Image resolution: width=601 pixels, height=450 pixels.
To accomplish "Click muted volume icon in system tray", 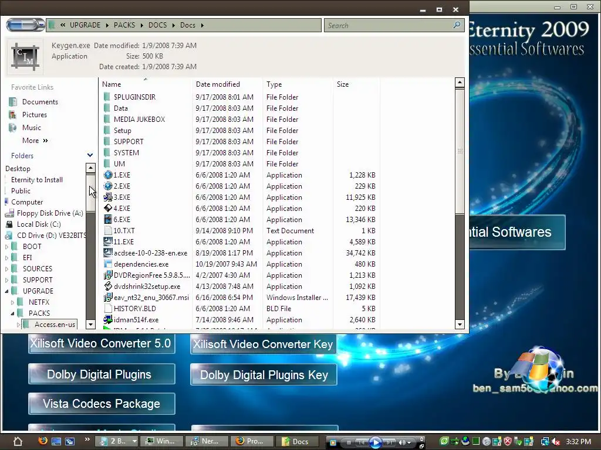I will pyautogui.click(x=556, y=442).
